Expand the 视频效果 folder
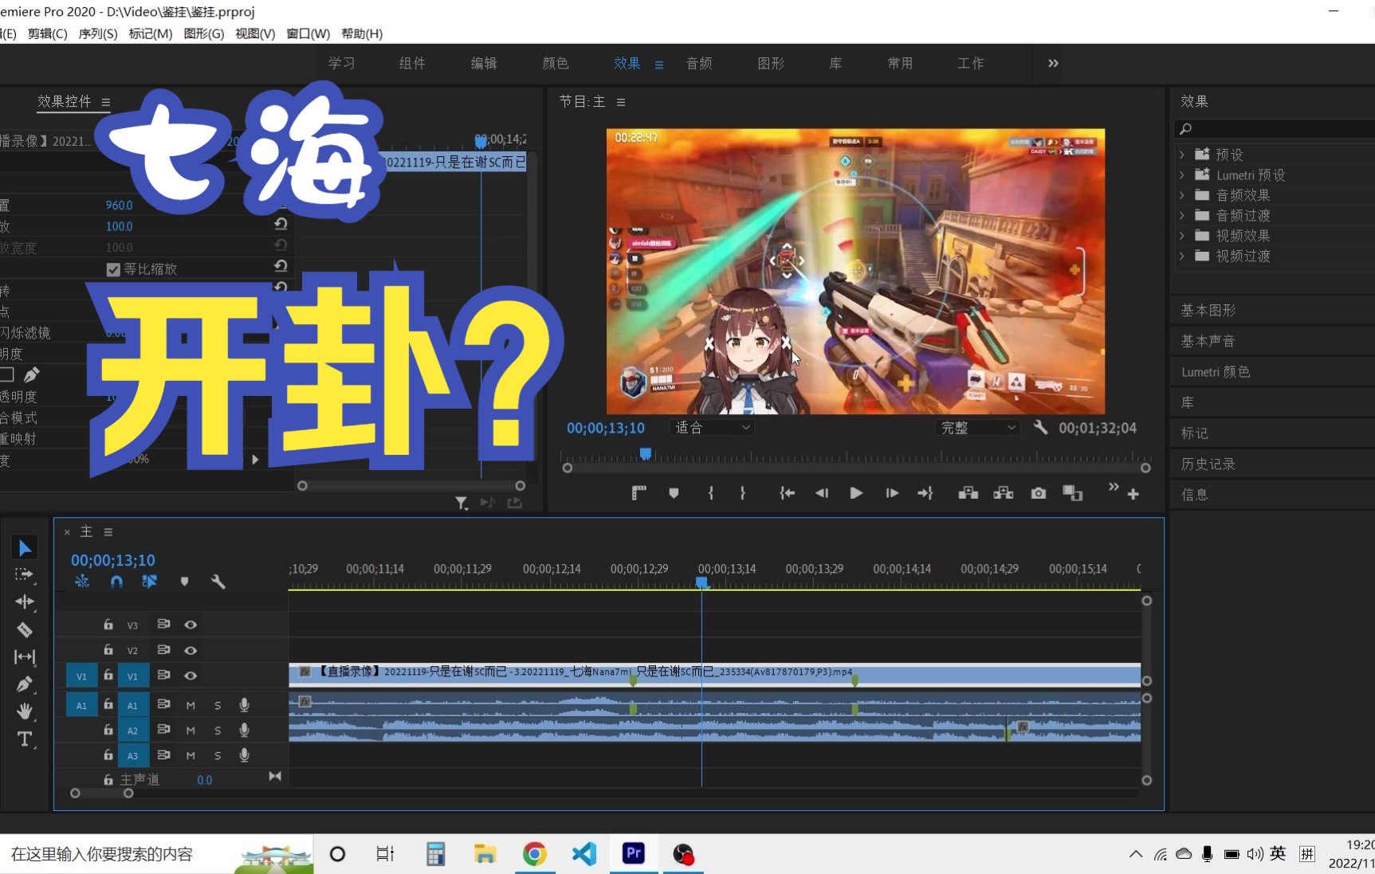The height and width of the screenshot is (874, 1375). (1182, 236)
